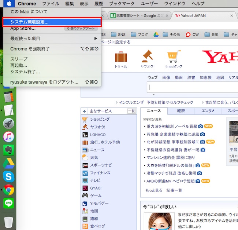Screen dimensions: 238x230
Task: Launch iTunes from the dock
Action: click(8, 137)
